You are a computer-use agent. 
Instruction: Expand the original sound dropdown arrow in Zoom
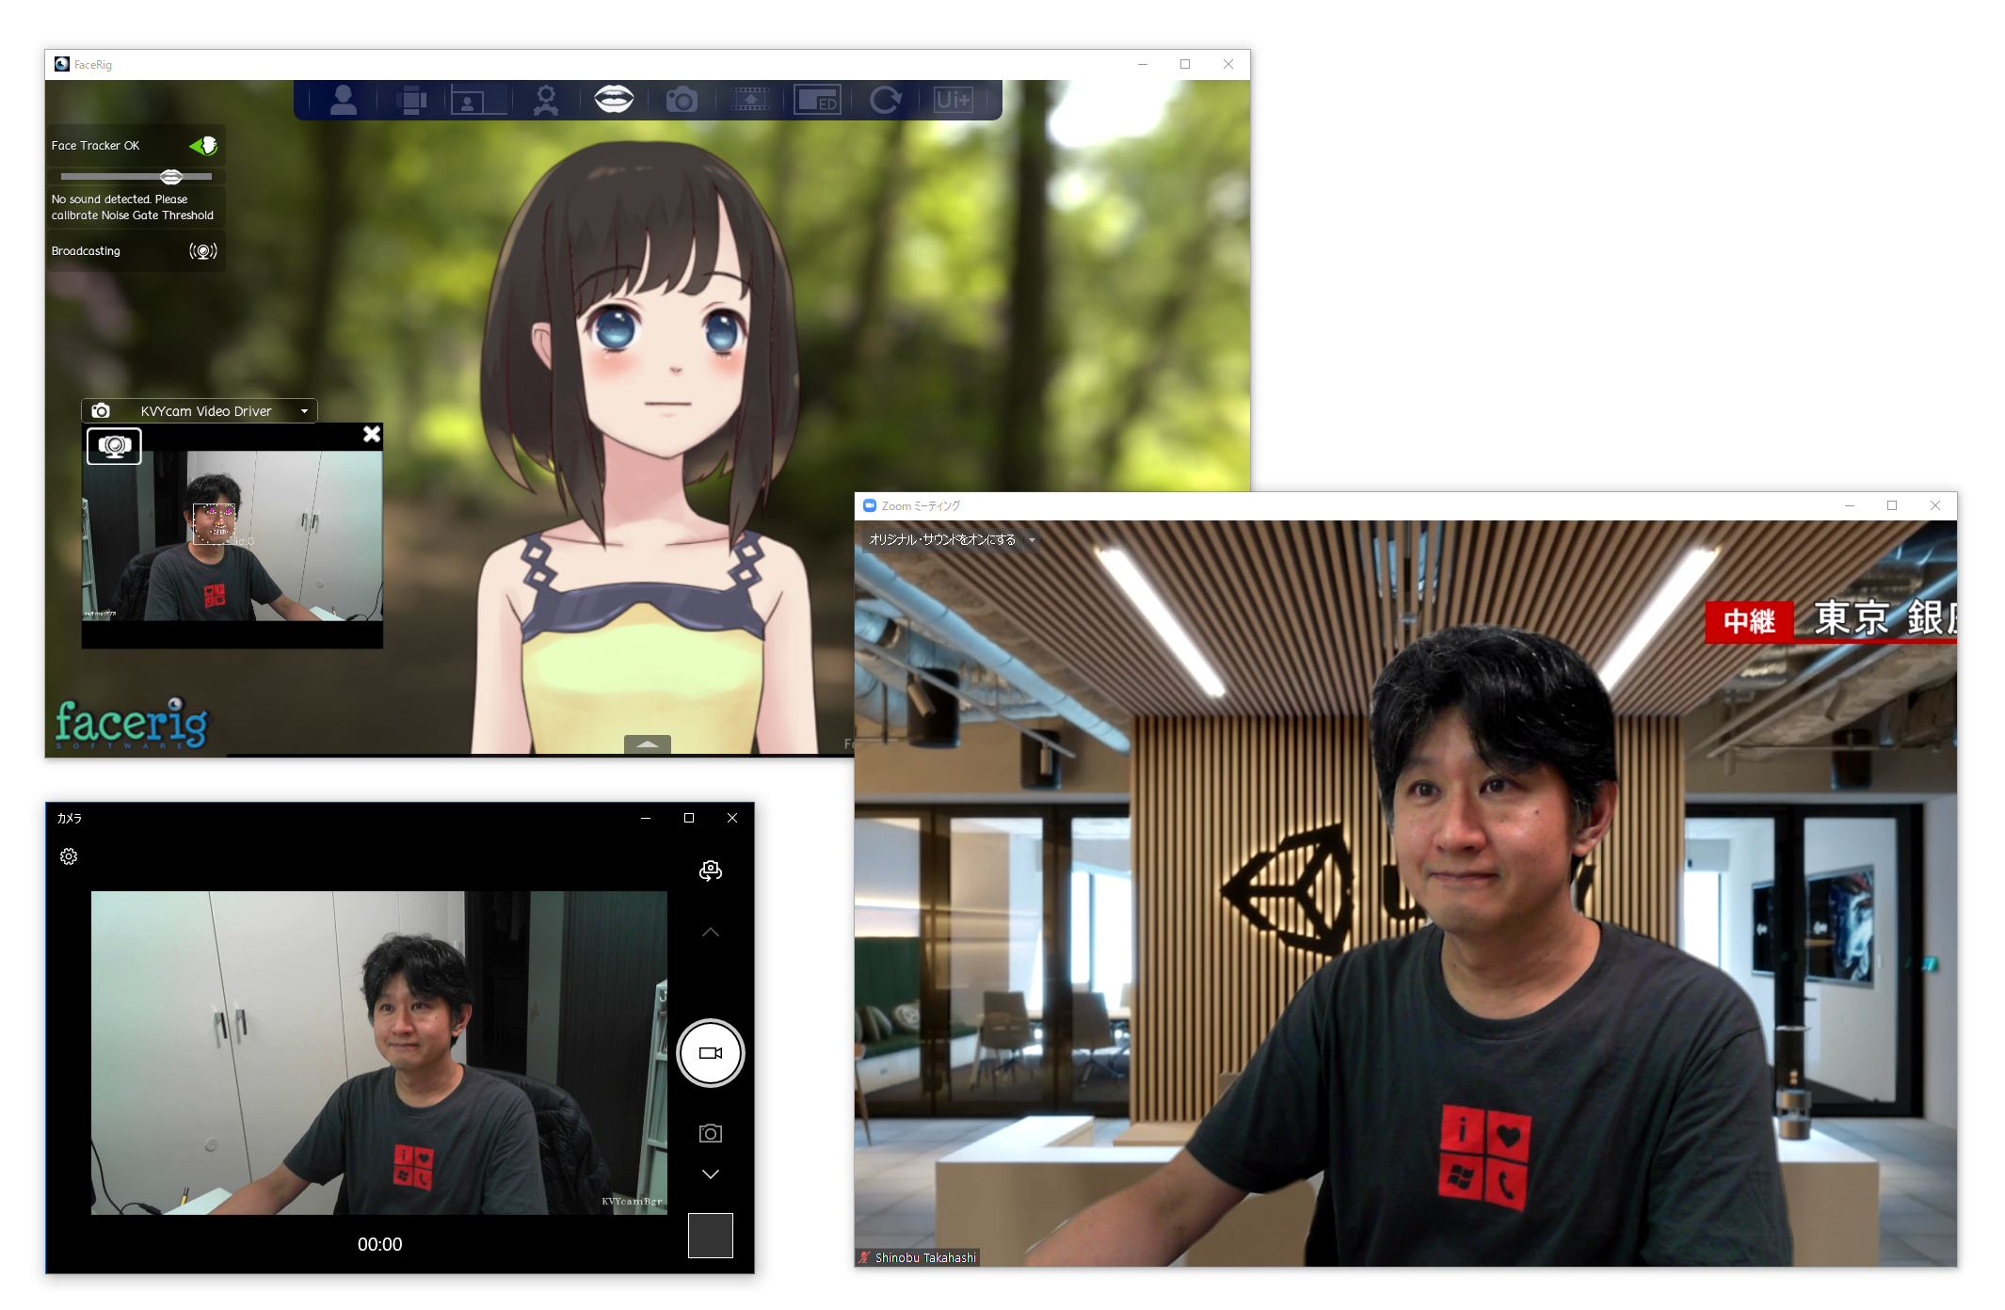point(1032,540)
